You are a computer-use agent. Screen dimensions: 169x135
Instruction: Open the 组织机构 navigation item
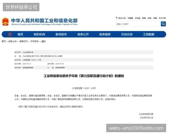tap(39, 34)
